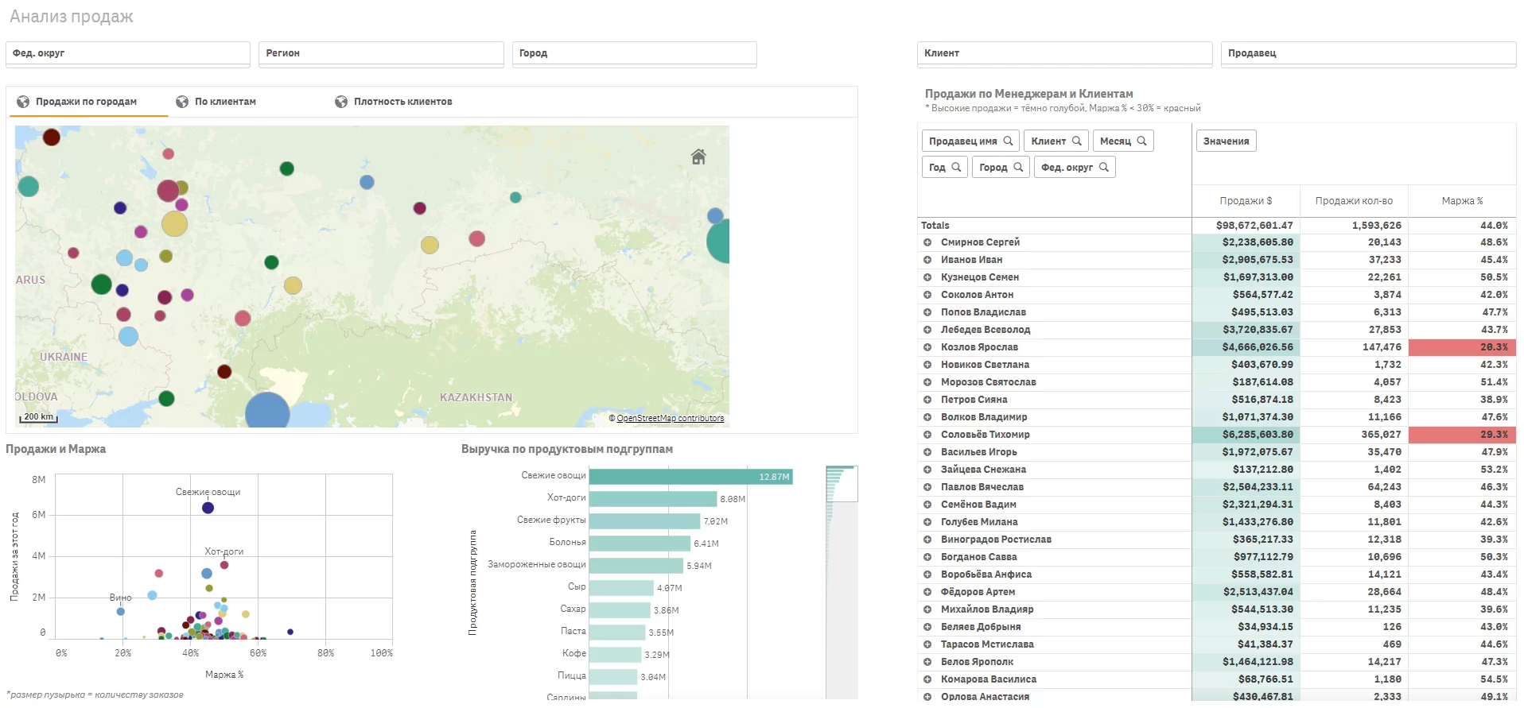Click globe icon of По клиентам tab
The image size is (1524, 708).
click(182, 102)
